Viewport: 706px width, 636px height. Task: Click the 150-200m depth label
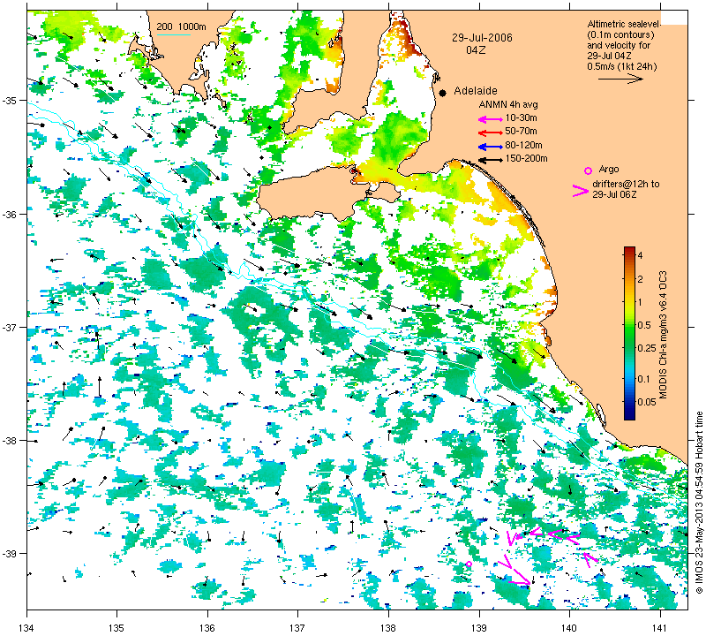point(526,159)
